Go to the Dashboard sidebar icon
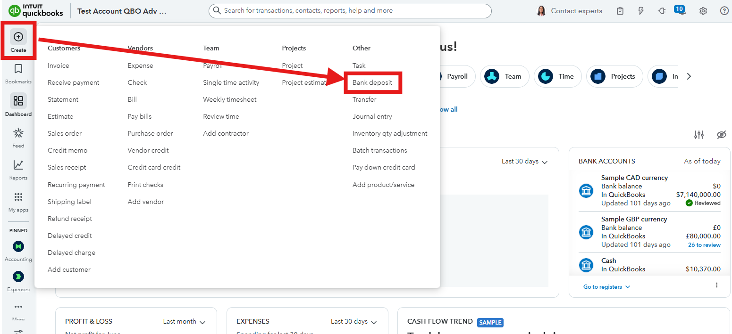This screenshot has width=732, height=334. (x=18, y=101)
